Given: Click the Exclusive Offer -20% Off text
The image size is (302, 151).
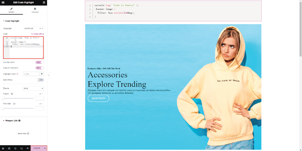Looking at the screenshot, I should coord(104,68).
